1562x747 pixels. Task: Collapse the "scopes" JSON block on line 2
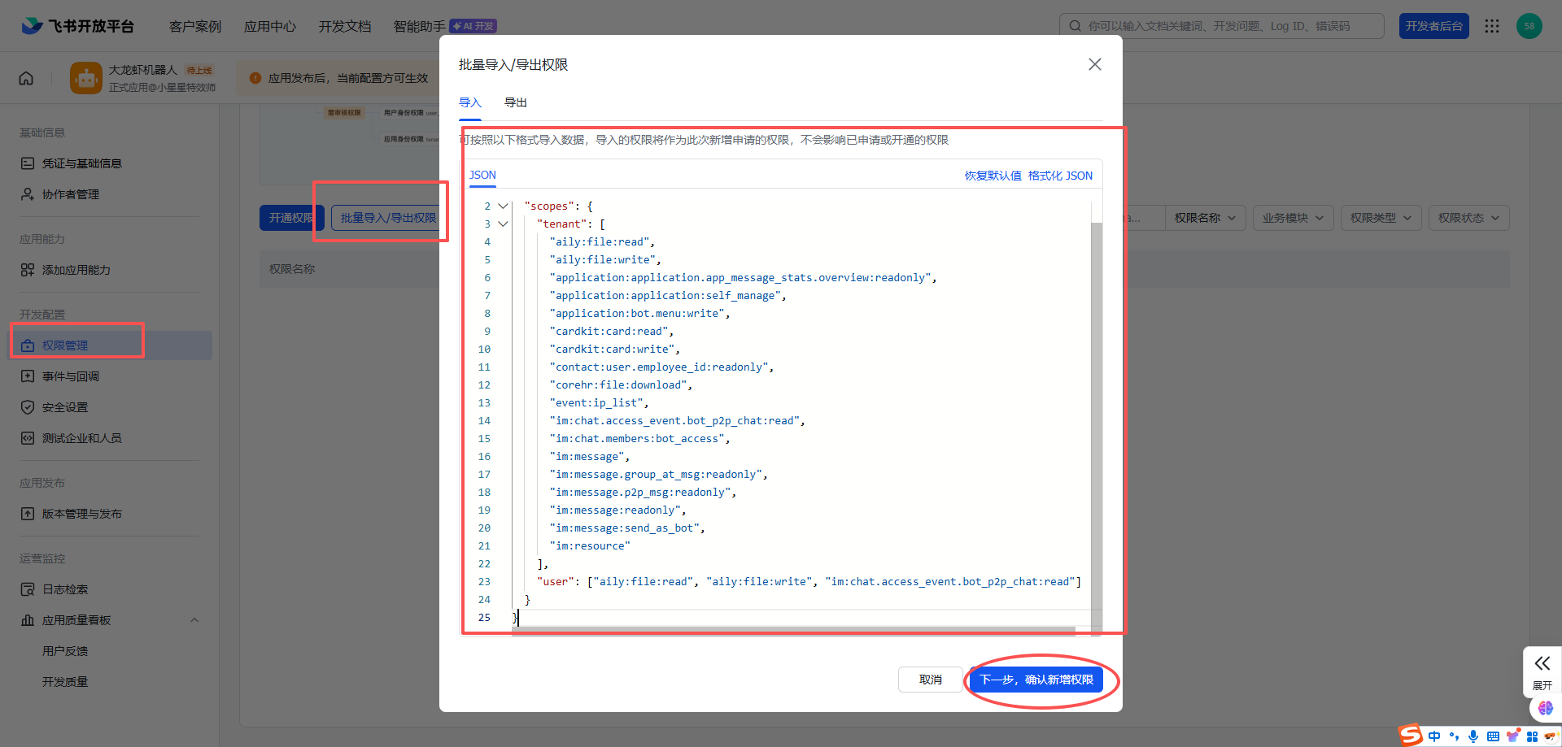point(503,206)
